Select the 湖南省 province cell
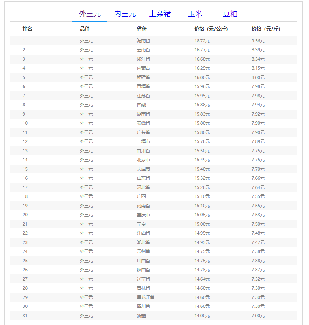 144,114
